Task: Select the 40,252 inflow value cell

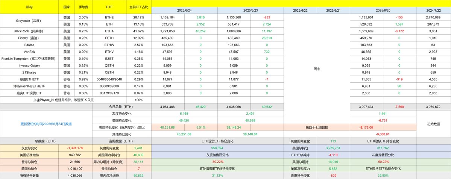Action: click(201, 31)
